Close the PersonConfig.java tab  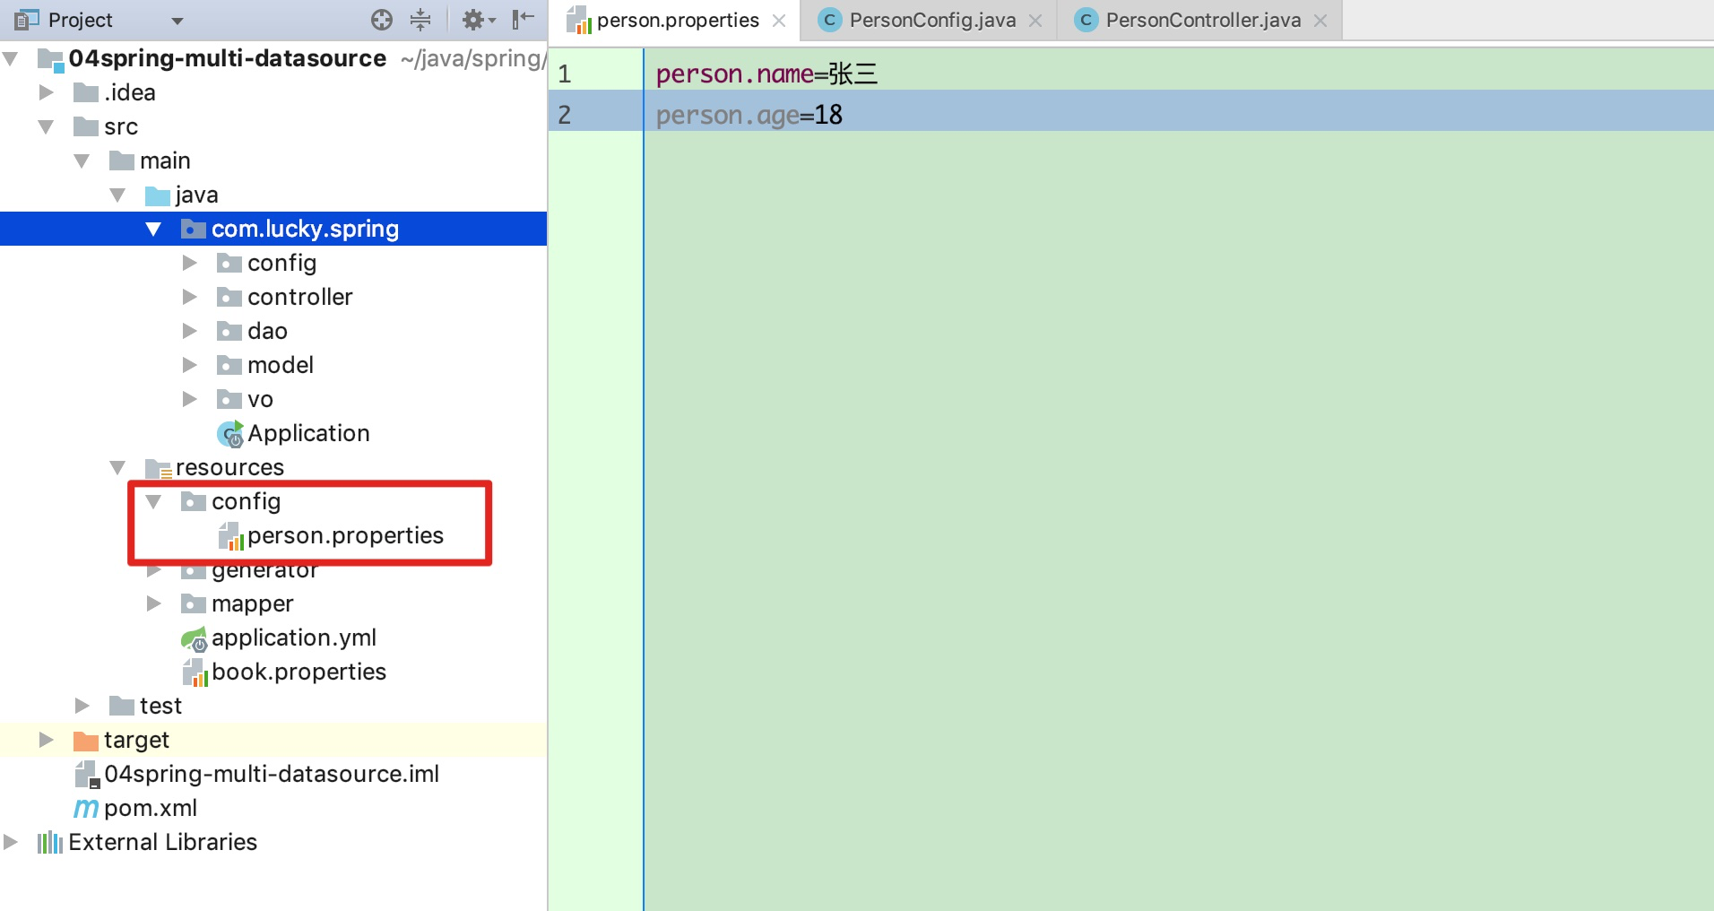(1035, 21)
